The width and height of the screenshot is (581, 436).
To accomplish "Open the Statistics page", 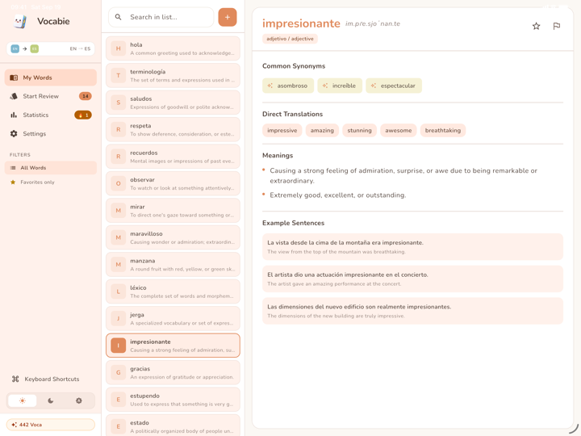I will (x=50, y=115).
